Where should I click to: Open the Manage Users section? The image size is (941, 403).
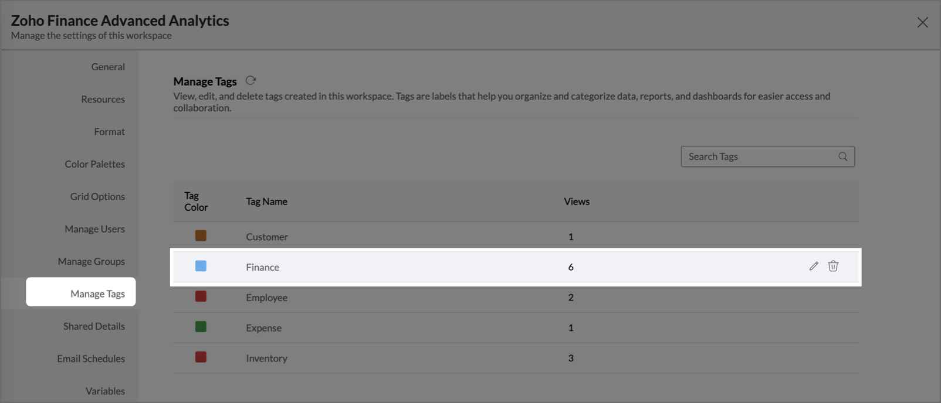click(x=94, y=229)
